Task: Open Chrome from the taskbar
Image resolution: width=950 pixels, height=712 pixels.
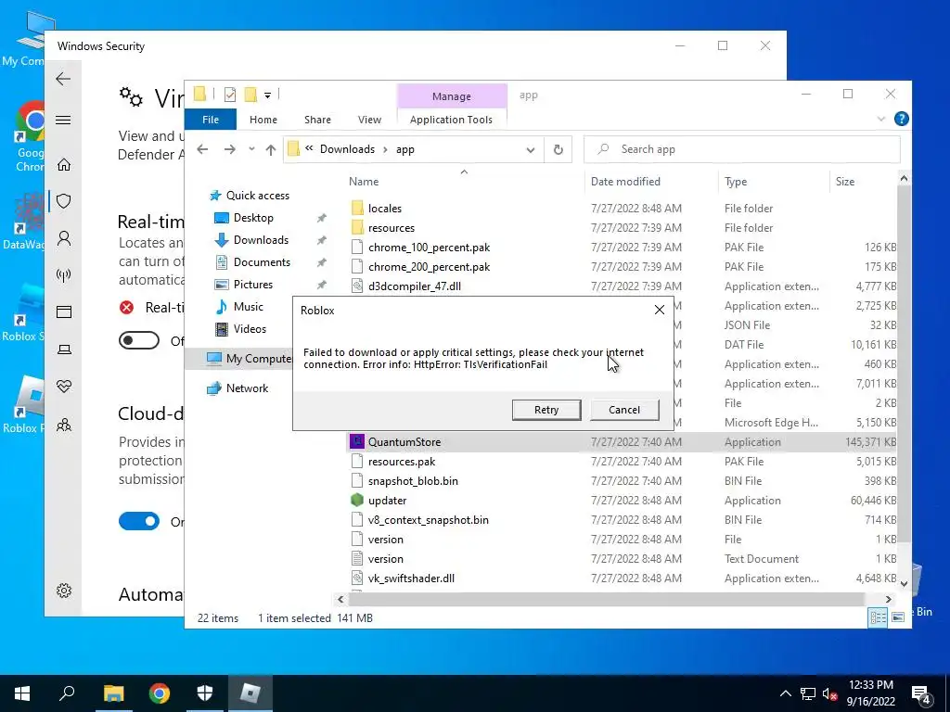Action: click(x=160, y=693)
